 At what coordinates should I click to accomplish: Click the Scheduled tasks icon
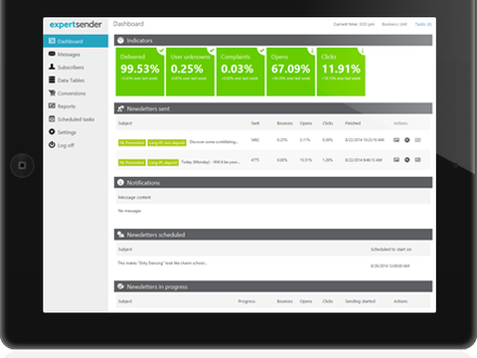pyautogui.click(x=52, y=119)
